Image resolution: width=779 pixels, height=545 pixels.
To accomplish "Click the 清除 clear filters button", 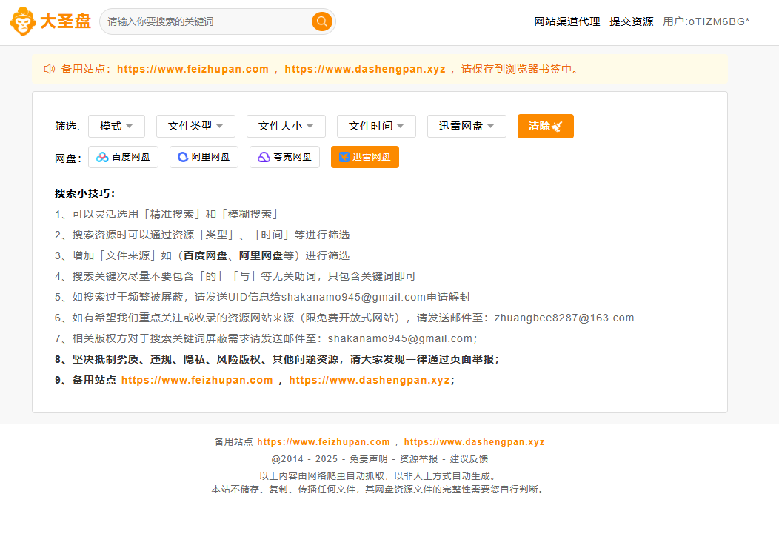I will tap(545, 126).
